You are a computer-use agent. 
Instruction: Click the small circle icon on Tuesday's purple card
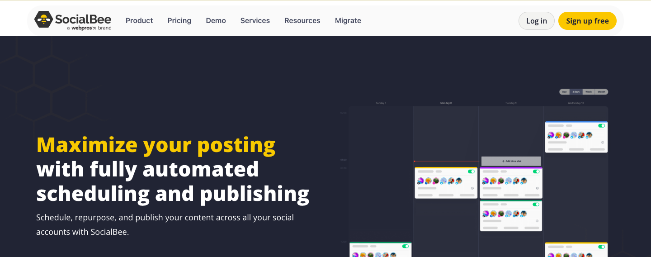coord(537,188)
